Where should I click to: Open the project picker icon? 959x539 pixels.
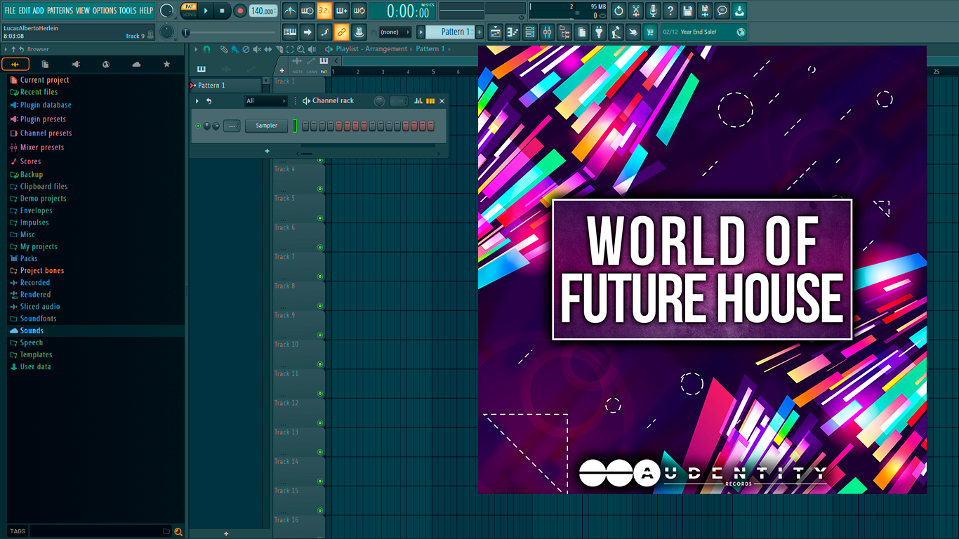[582, 32]
